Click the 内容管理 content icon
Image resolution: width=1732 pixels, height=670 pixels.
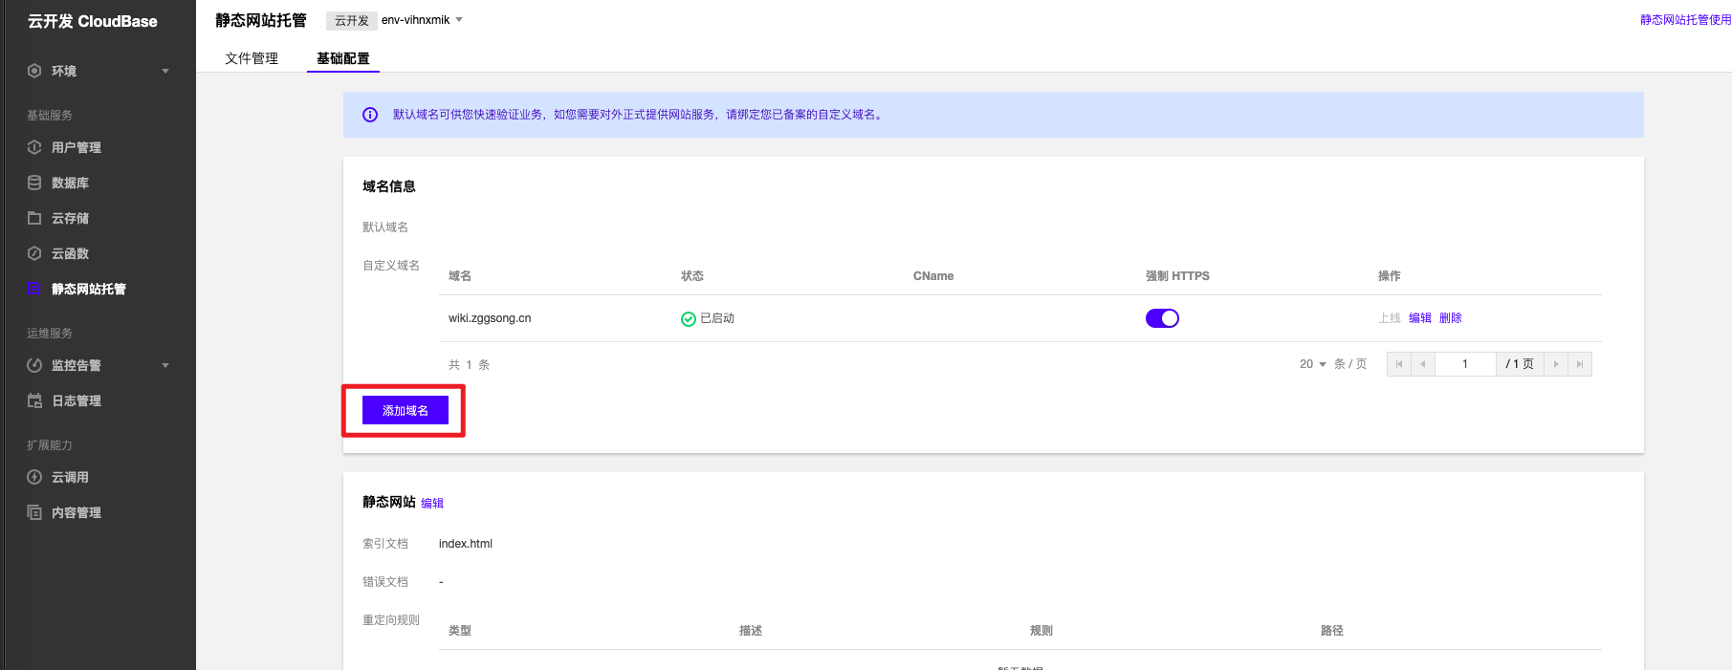tap(34, 512)
